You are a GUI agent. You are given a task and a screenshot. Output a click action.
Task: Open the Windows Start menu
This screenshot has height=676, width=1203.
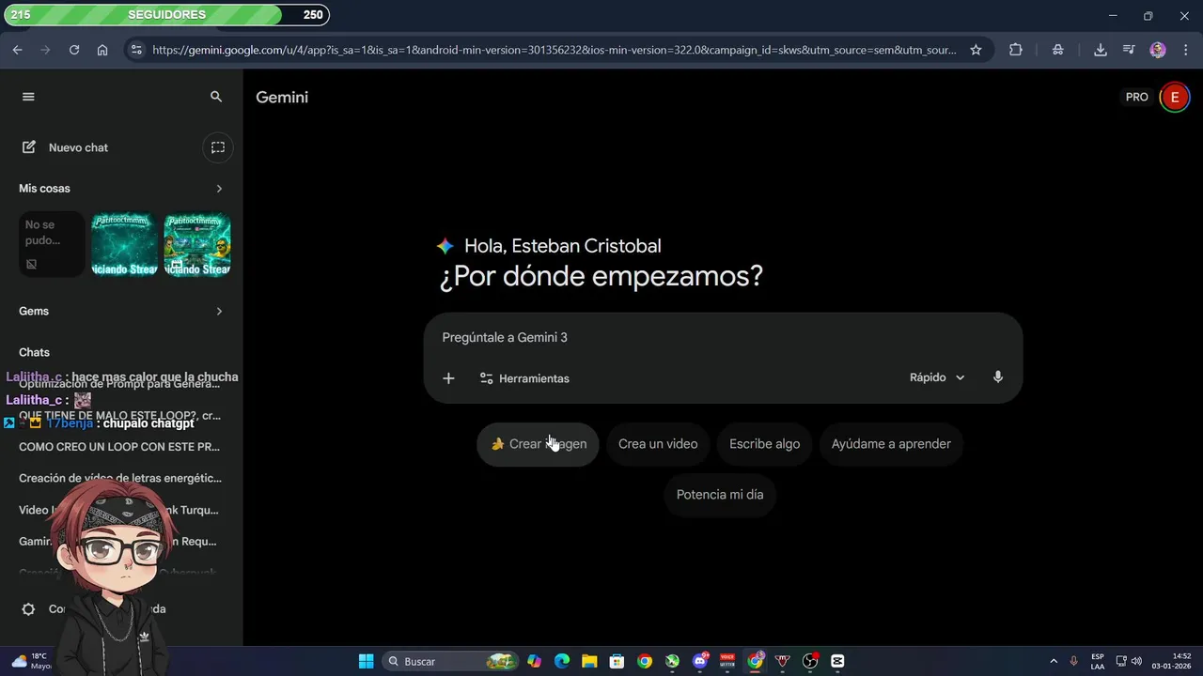tap(367, 661)
